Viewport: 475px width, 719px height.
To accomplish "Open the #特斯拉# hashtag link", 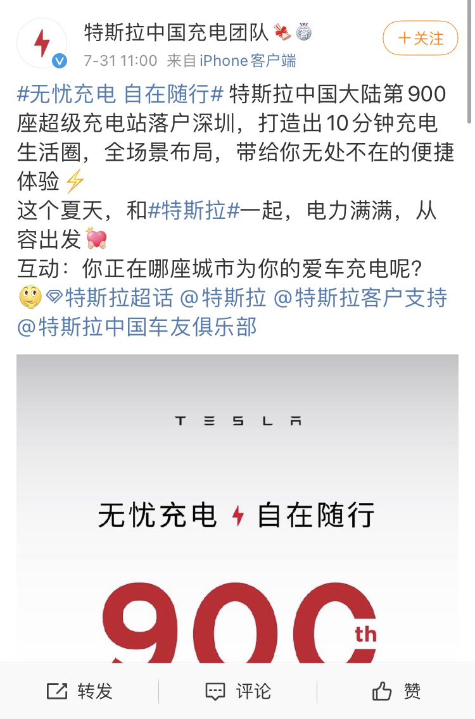I will (194, 211).
